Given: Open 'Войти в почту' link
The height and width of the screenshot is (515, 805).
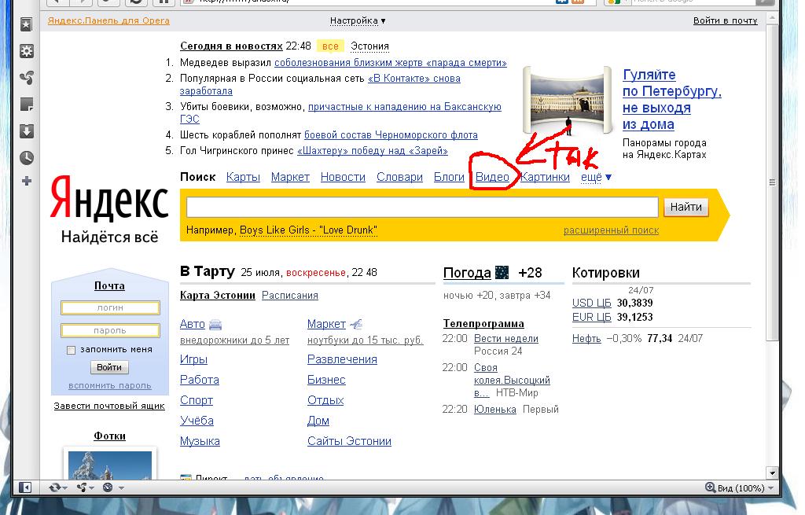Looking at the screenshot, I should coord(726,20).
